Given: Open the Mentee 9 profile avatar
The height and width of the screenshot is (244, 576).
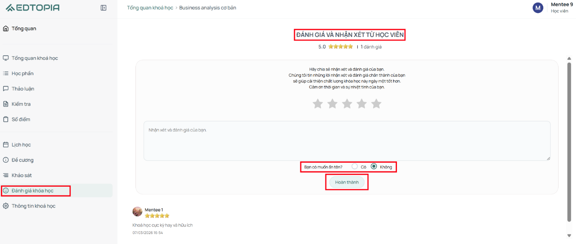Looking at the screenshot, I should tap(538, 7).
